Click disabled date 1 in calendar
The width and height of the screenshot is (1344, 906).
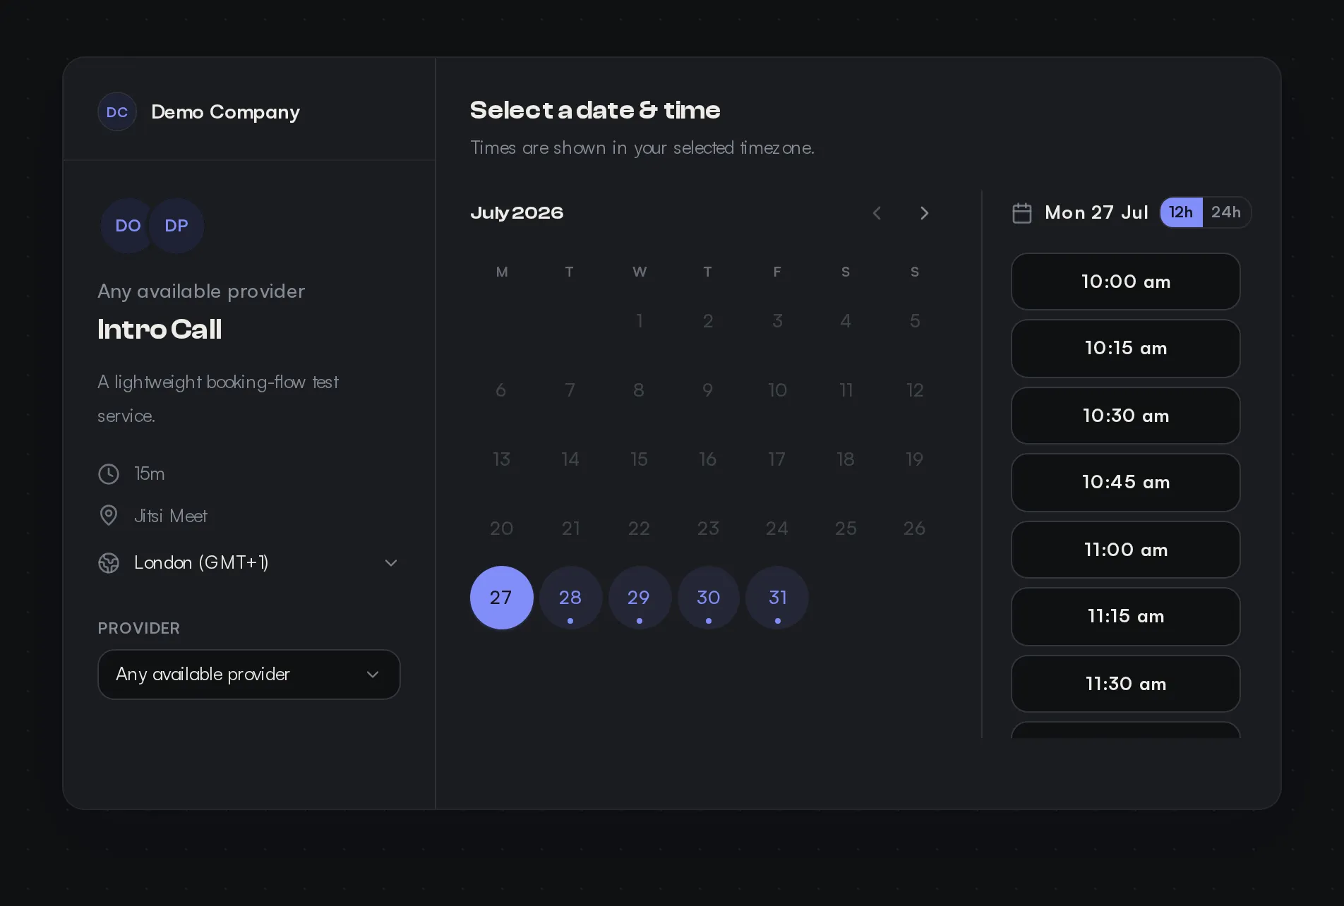tap(639, 321)
